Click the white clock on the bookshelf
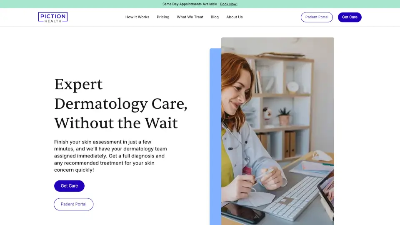400x225 pixels. pyautogui.click(x=292, y=87)
